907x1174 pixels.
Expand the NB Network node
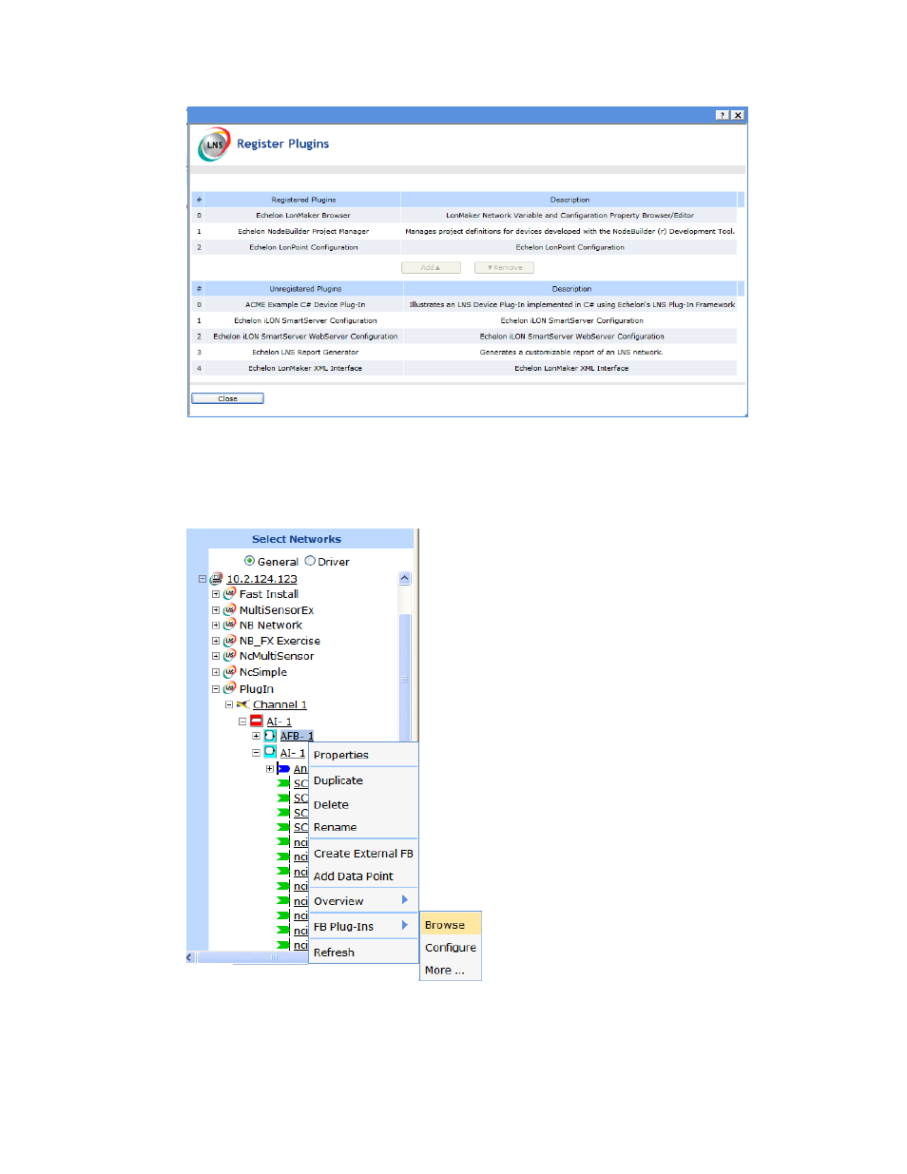216,625
